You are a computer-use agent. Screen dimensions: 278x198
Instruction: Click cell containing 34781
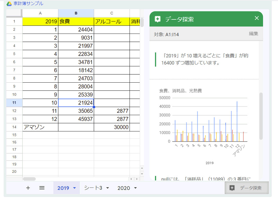(x=76, y=62)
